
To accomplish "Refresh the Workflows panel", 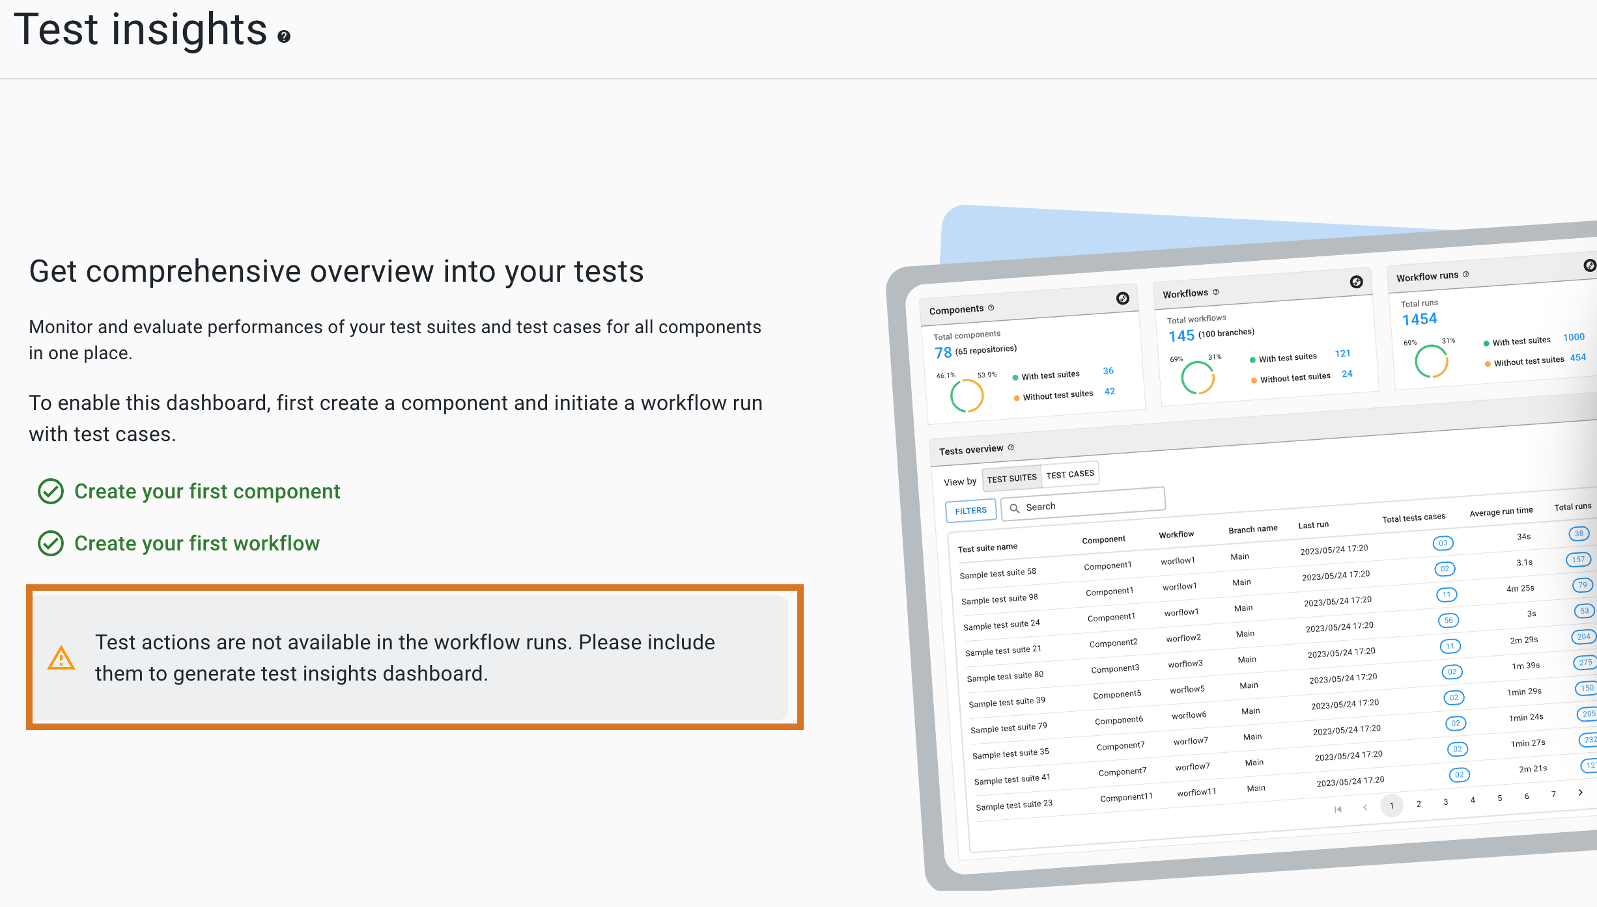I will click(1357, 282).
